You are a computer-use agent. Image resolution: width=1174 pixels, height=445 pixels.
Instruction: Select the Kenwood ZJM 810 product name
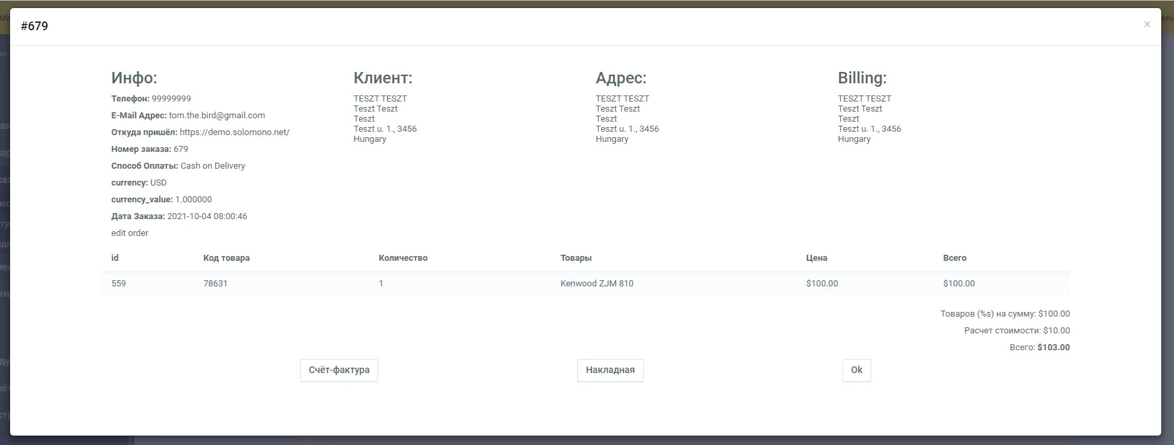point(596,284)
